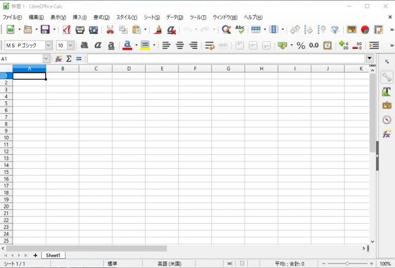Copy selection with the copy icon
The height and width of the screenshot is (268, 395).
(123, 30)
